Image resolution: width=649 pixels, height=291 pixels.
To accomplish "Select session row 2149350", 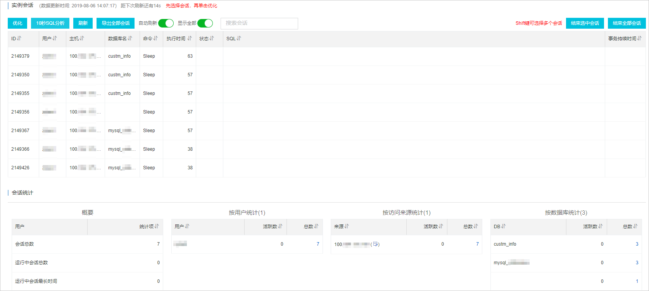I will 327,75.
